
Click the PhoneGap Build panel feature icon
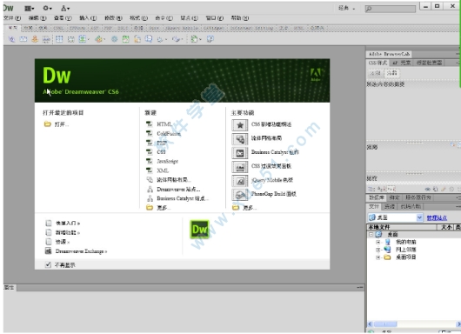pos(240,195)
